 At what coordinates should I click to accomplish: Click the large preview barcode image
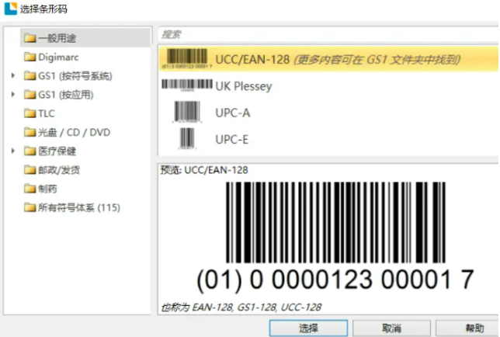tap(335, 223)
